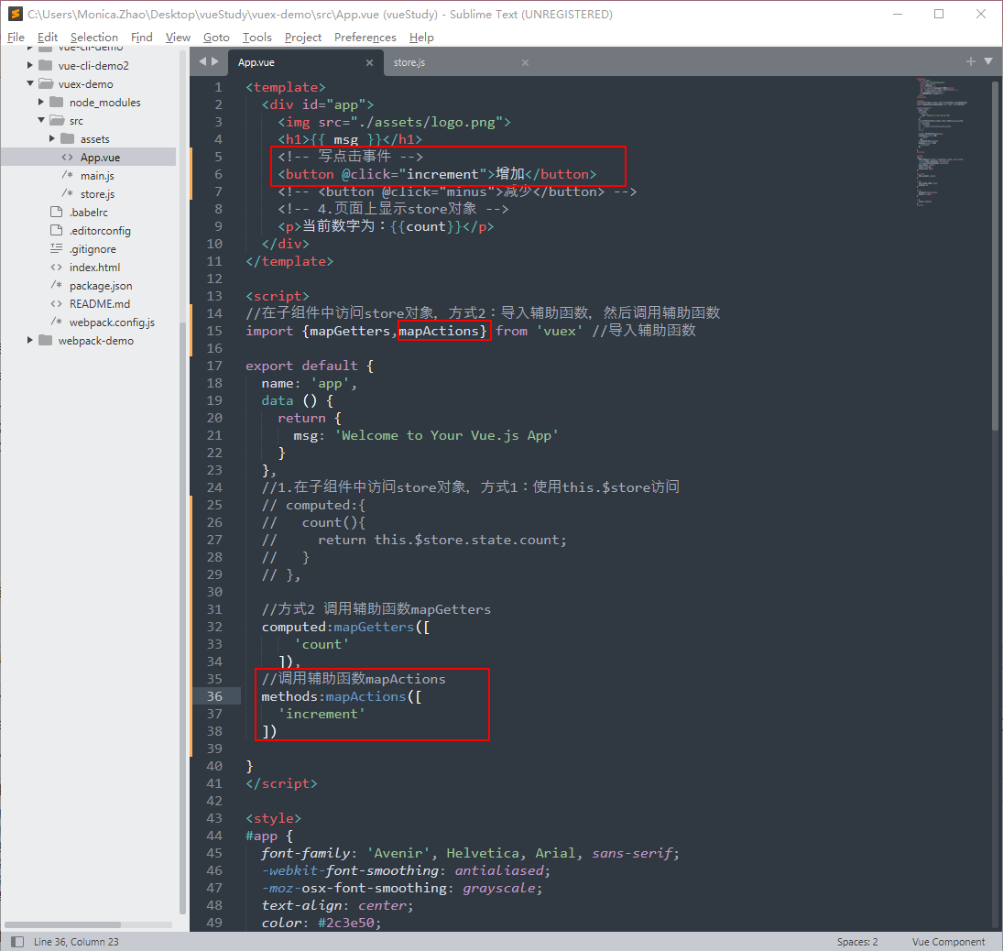
Task: Open store.js in the sidebar
Action: (97, 194)
